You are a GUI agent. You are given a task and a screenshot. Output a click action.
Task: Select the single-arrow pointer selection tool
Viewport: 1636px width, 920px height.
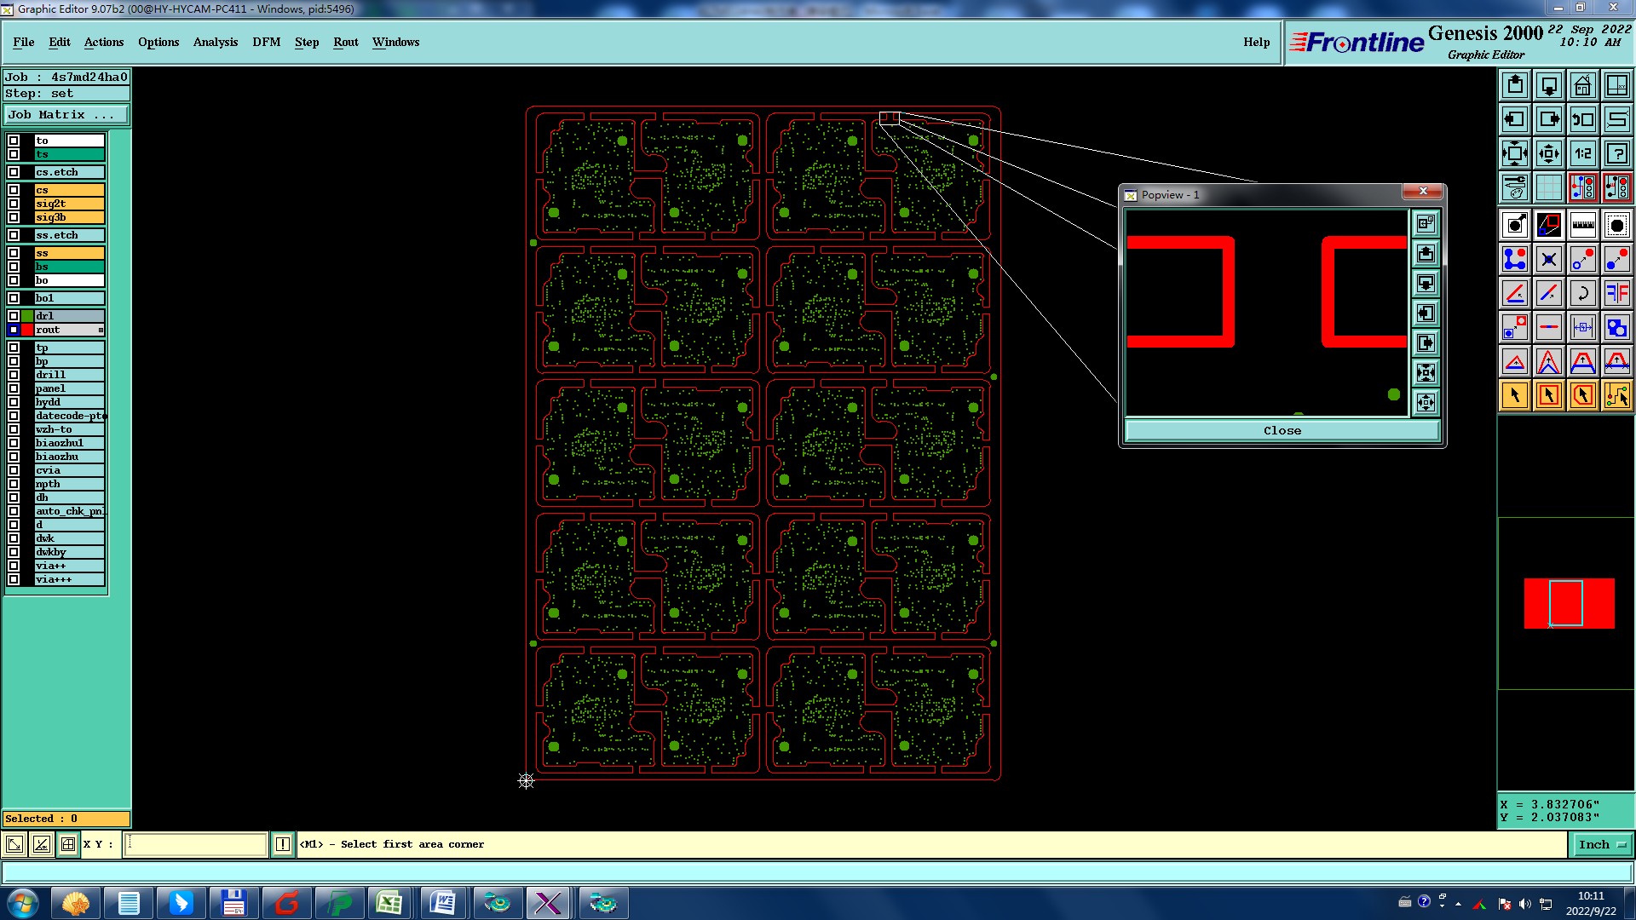coord(1514,395)
